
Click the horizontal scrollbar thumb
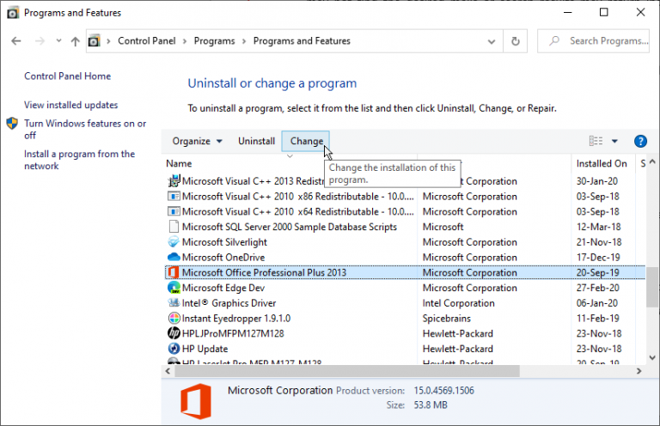click(x=347, y=371)
